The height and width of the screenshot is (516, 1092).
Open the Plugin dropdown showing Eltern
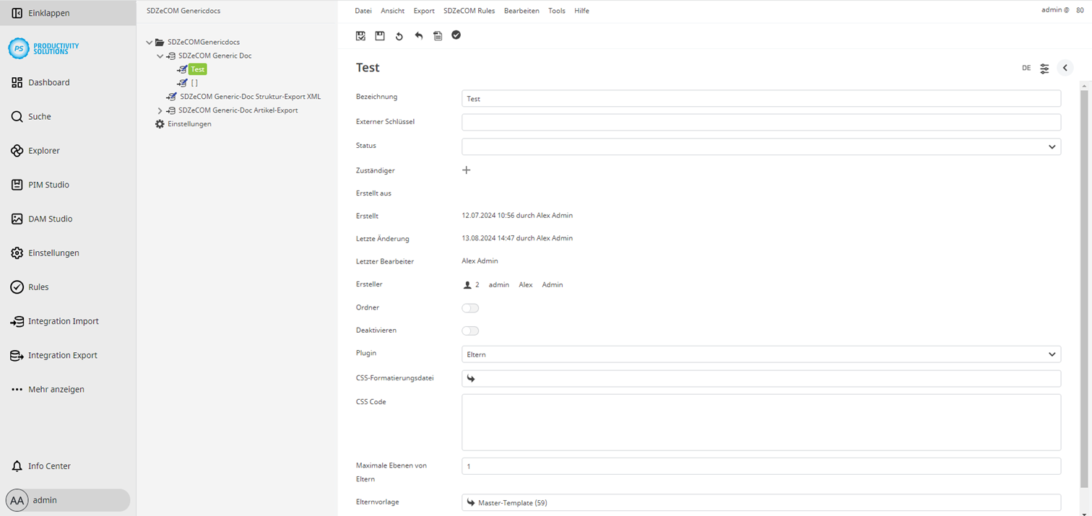tap(1052, 354)
